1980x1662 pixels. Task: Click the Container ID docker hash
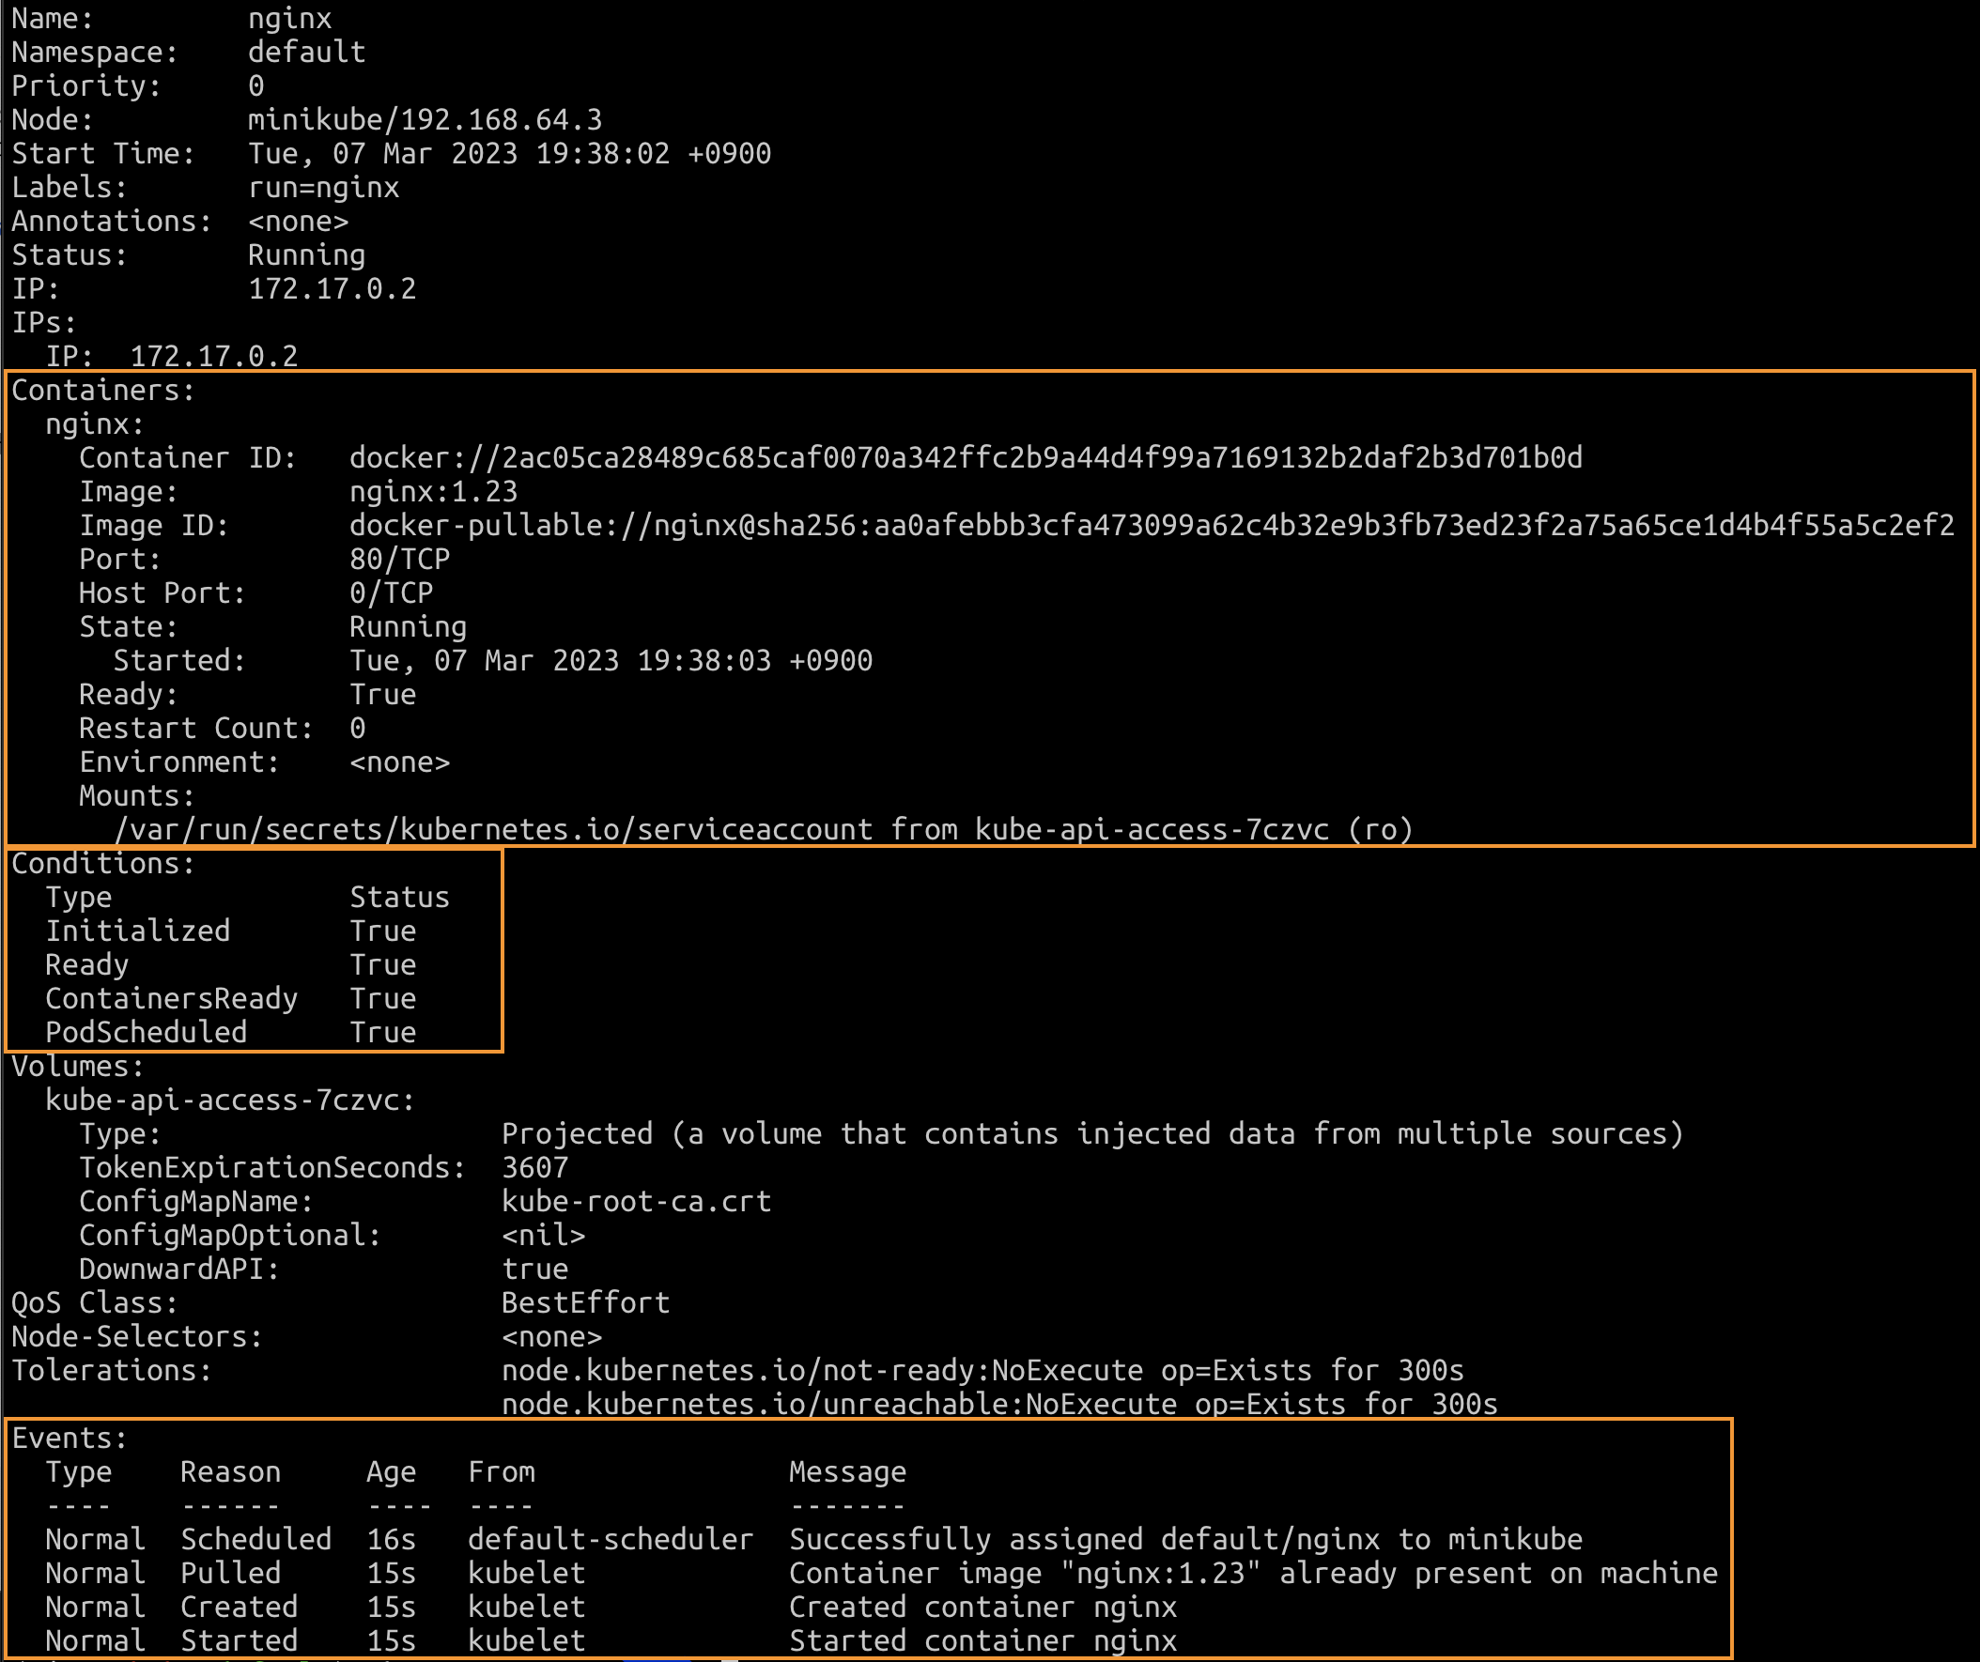pos(965,458)
